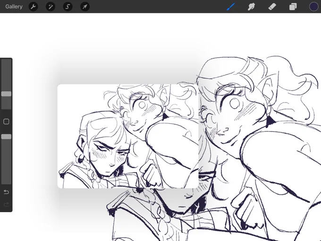
Task: Return to the Gallery
Action: point(14,7)
